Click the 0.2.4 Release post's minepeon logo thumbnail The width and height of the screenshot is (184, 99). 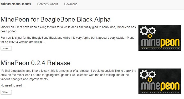pyautogui.click(x=160, y=81)
